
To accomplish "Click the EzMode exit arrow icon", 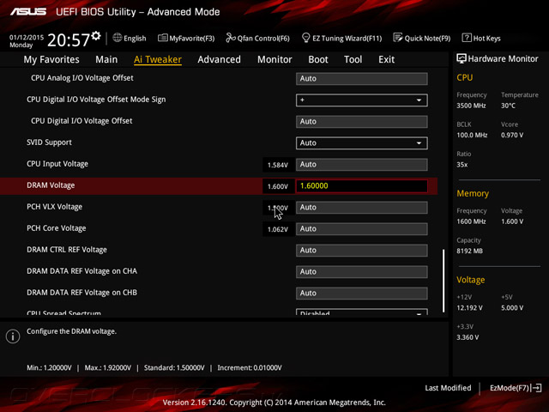I will pos(536,388).
